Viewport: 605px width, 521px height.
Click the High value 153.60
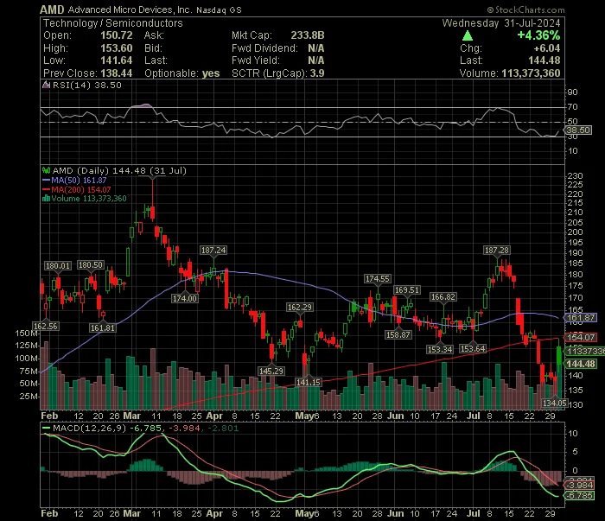(116, 48)
